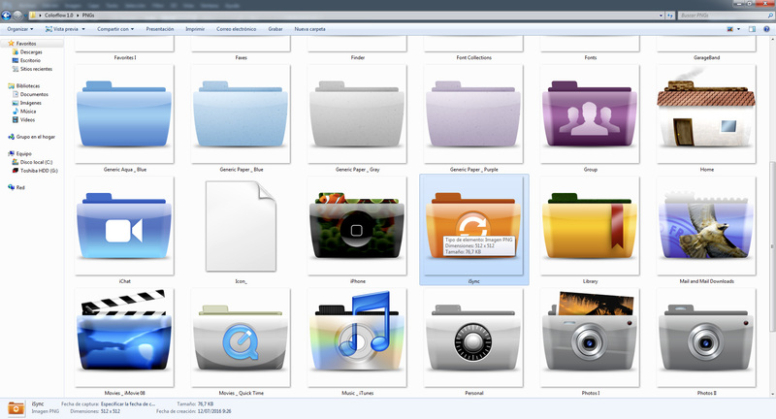This screenshot has width=776, height=419.
Task: Click Grabar in the toolbar
Action: coord(275,29)
